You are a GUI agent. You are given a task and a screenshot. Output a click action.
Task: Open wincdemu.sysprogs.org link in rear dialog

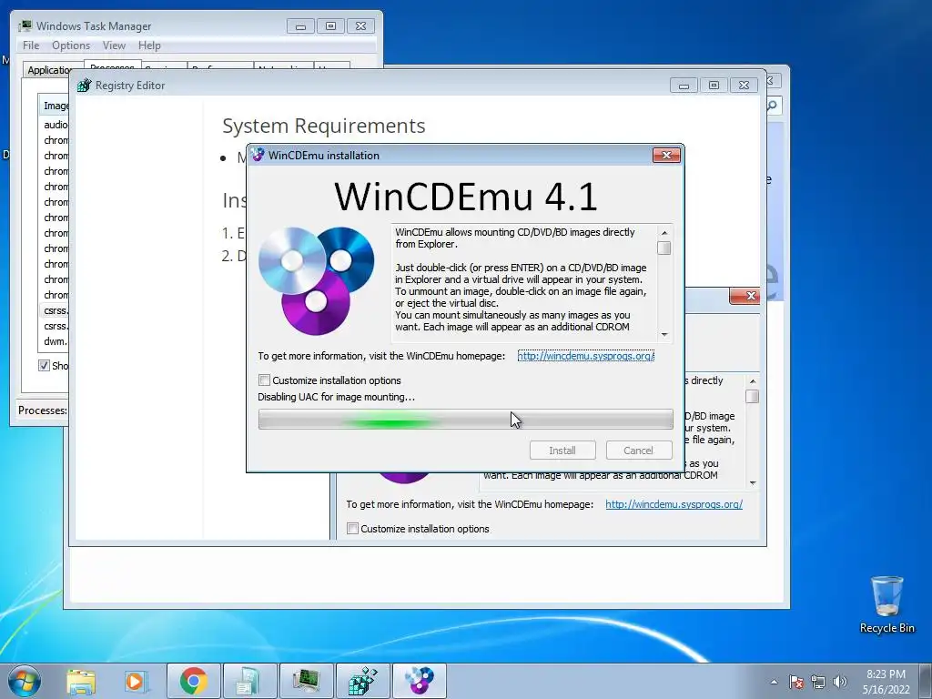[674, 504]
